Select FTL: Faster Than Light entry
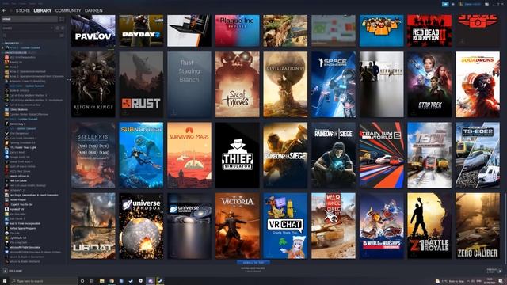Viewport: 507px width, 285px height. click(23, 147)
